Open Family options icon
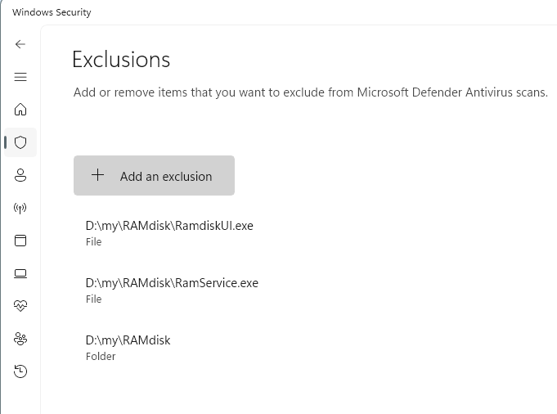 (20, 339)
